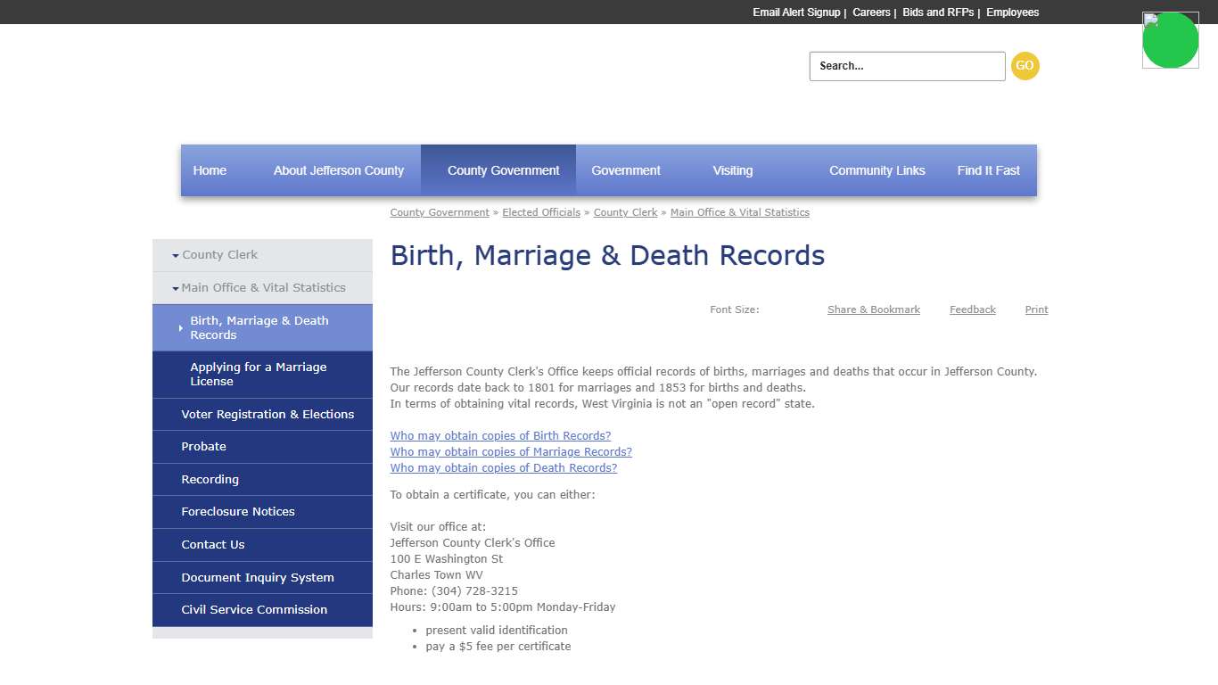Click the Elected Officials breadcrumb
This screenshot has width=1218, height=685.
(541, 212)
